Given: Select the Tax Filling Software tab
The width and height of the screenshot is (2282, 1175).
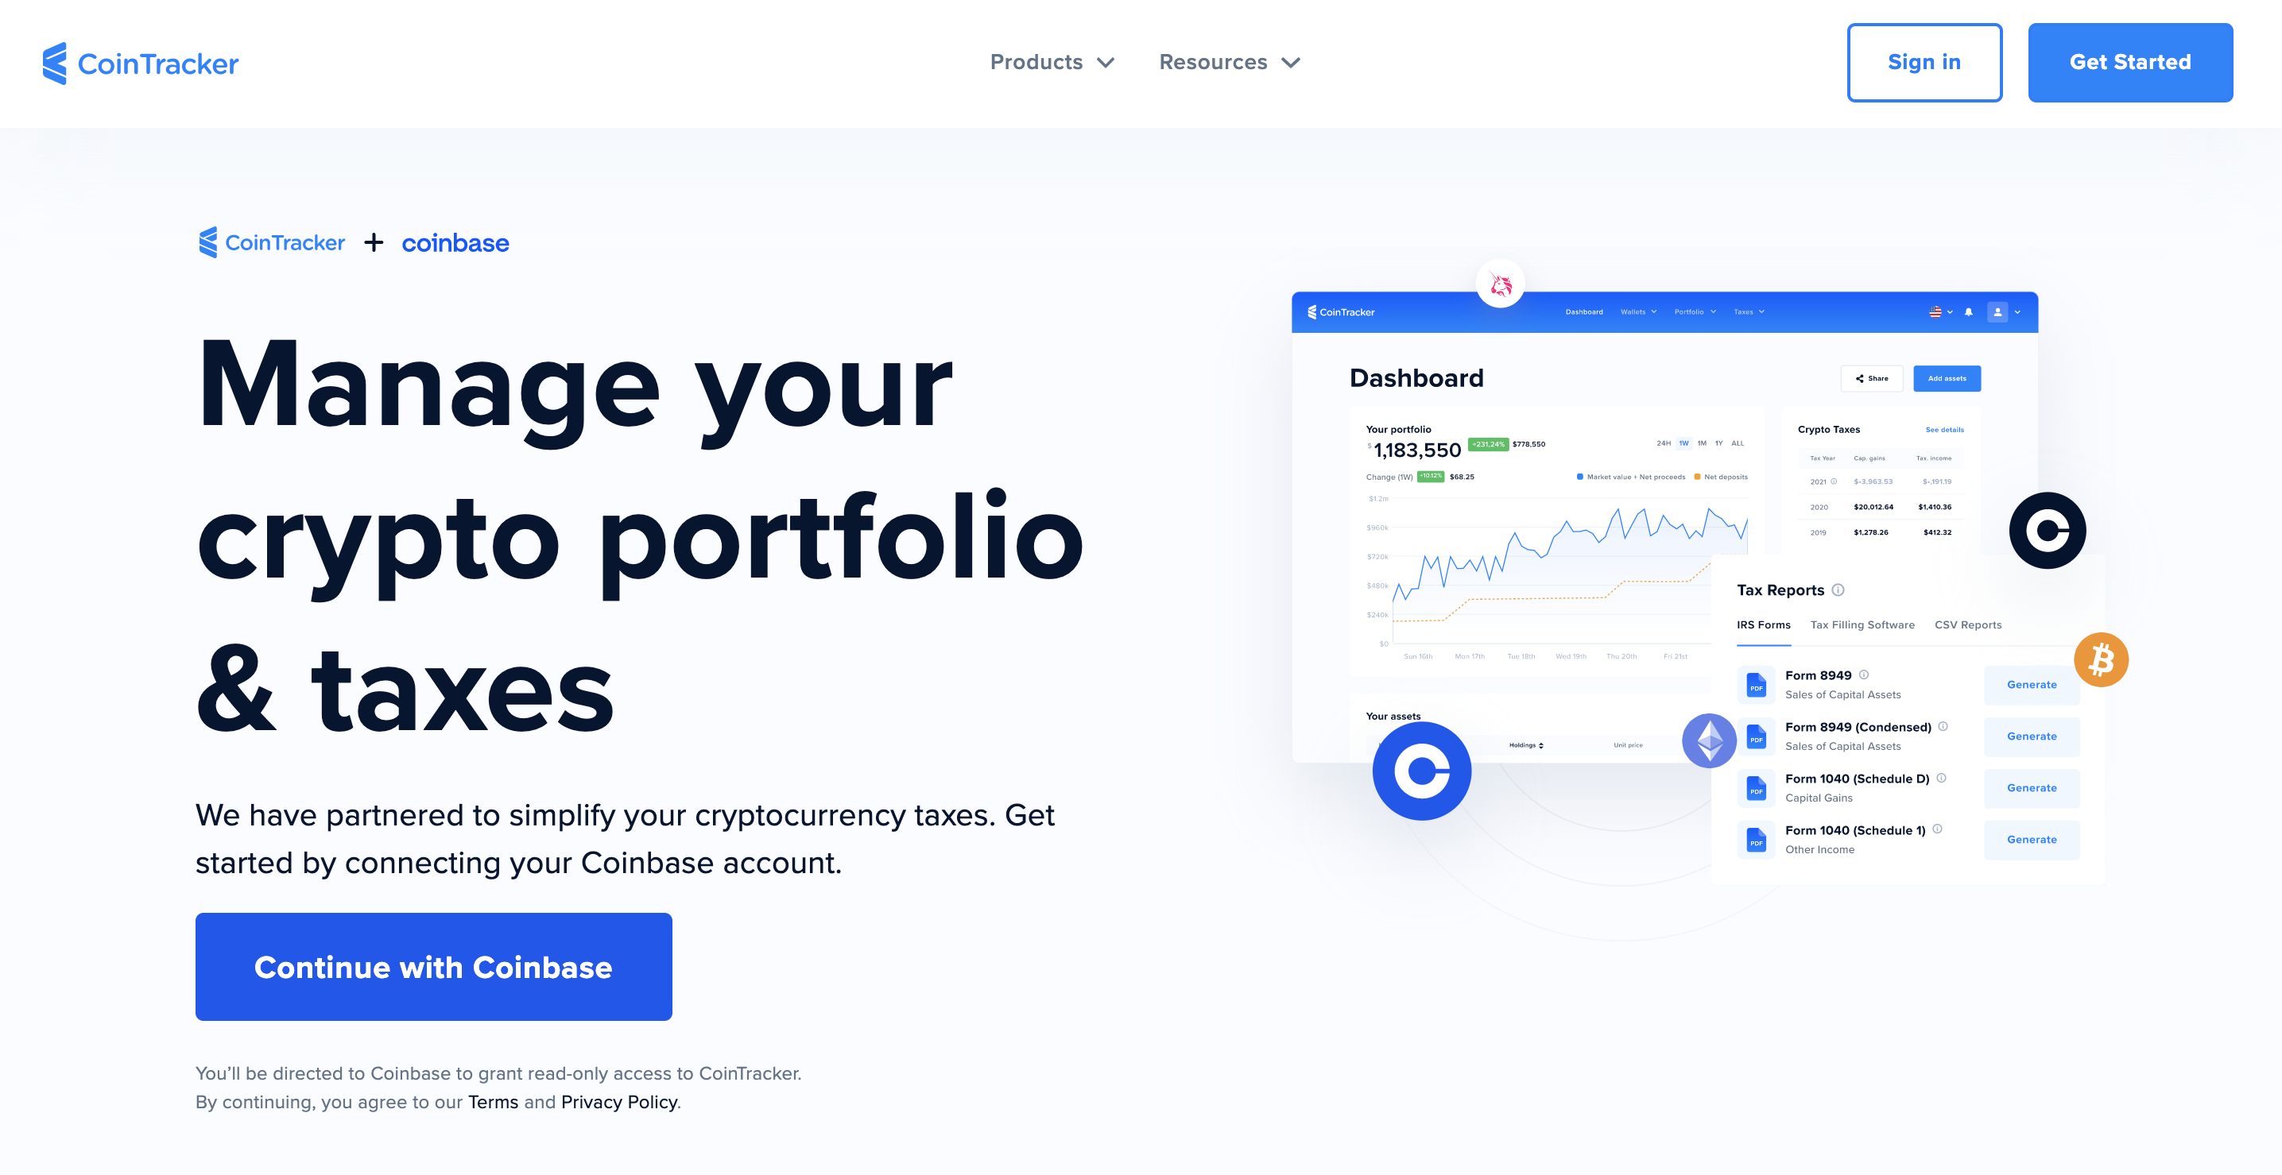Looking at the screenshot, I should 1862,624.
